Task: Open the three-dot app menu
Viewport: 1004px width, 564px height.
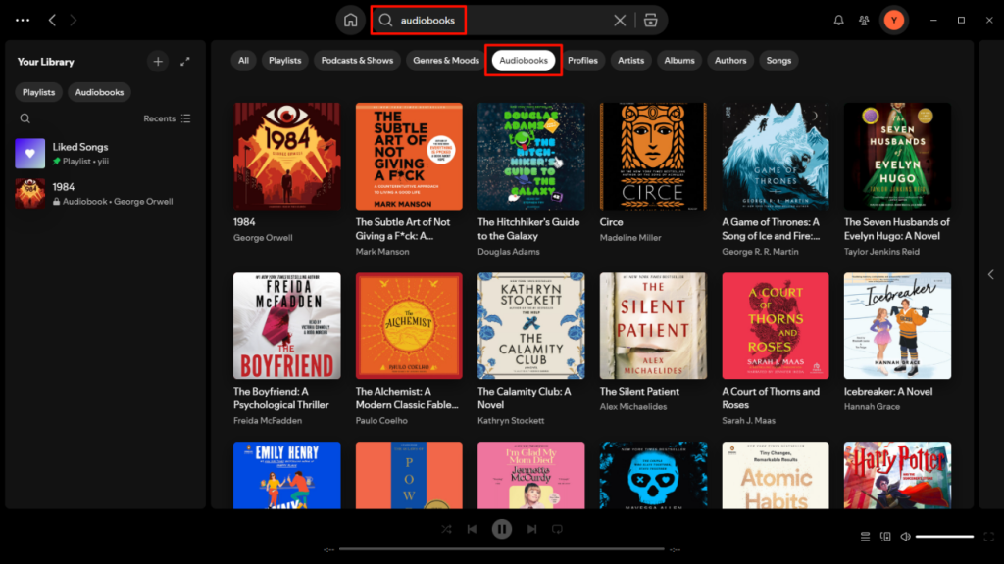Action: tap(23, 21)
